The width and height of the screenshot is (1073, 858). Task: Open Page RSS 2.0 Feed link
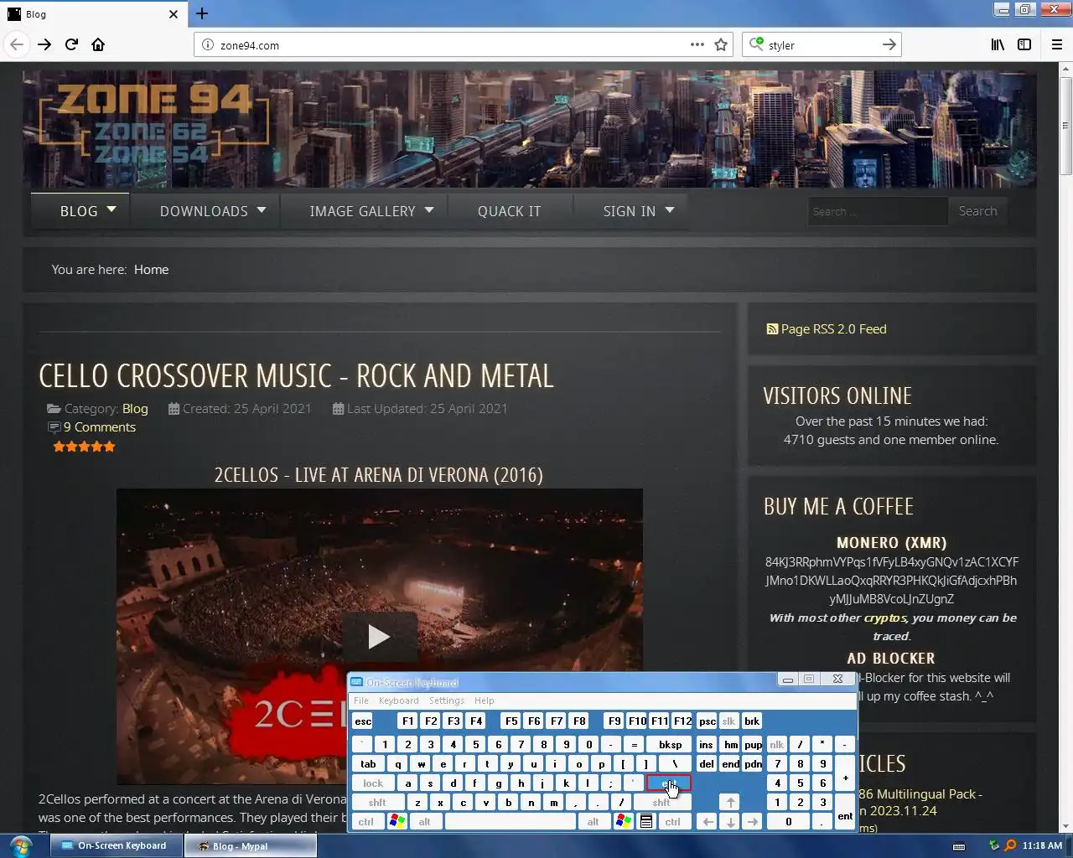(x=833, y=329)
